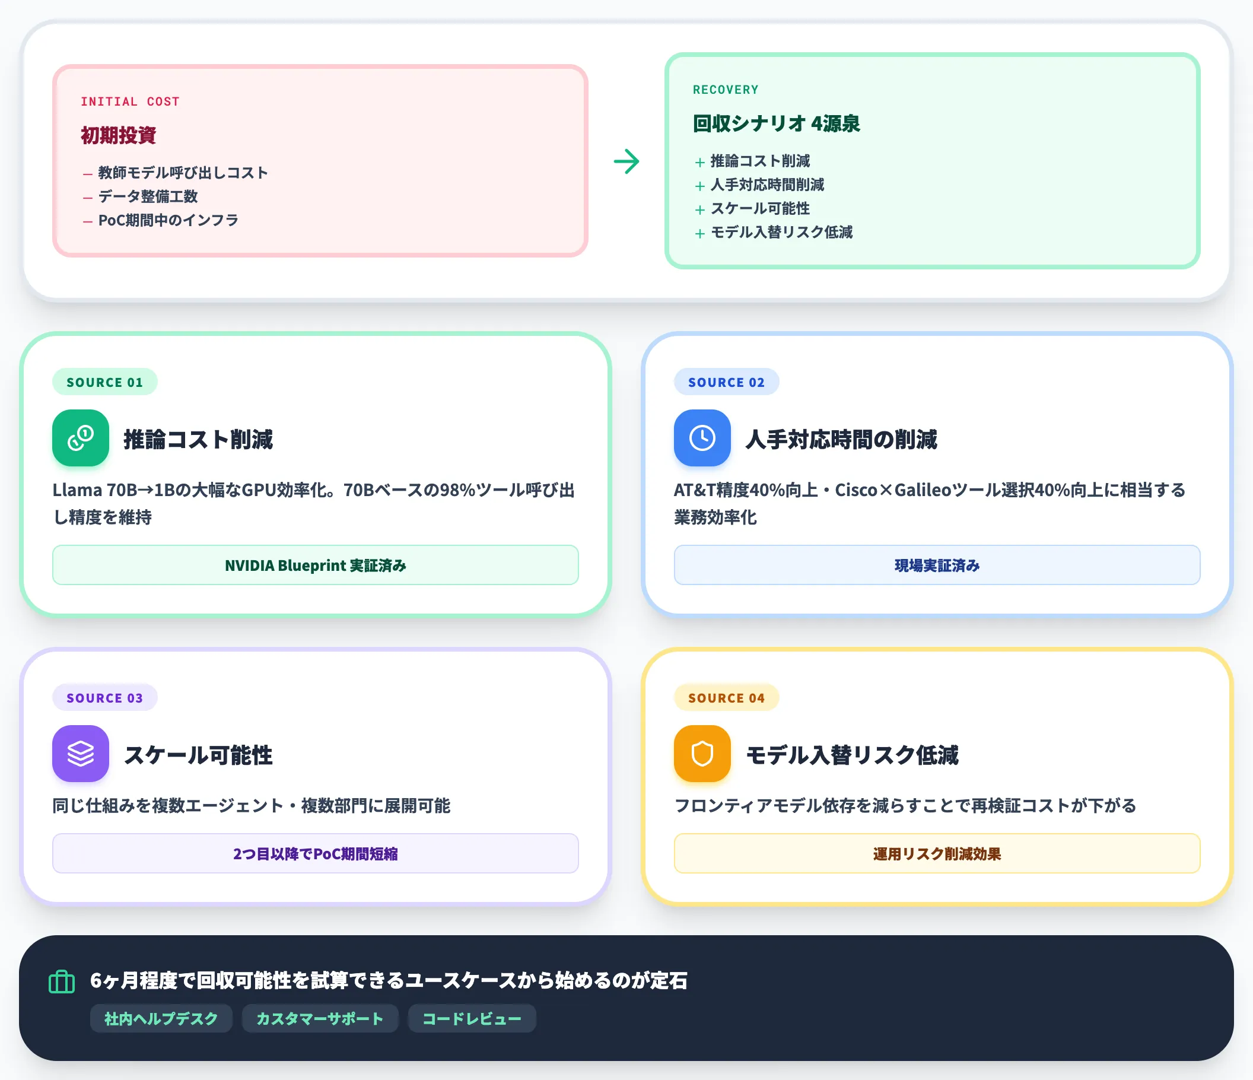Click the green arrow between cost and recovery boxes

pyautogui.click(x=626, y=161)
